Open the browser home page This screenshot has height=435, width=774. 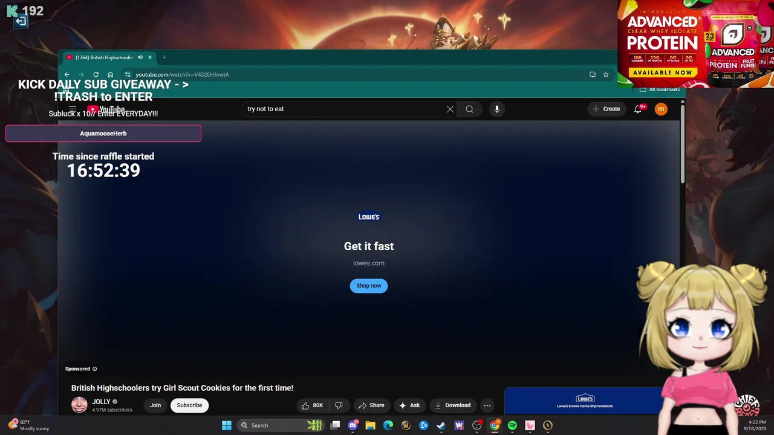pos(110,74)
